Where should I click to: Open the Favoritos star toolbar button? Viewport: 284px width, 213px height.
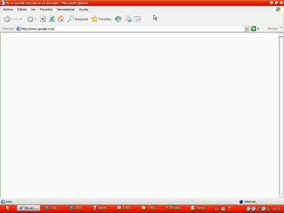click(101, 19)
